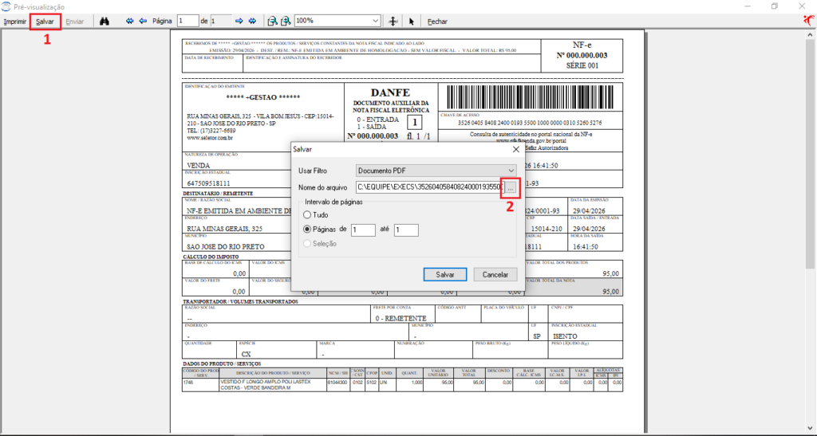Go to the next page arrow

239,22
